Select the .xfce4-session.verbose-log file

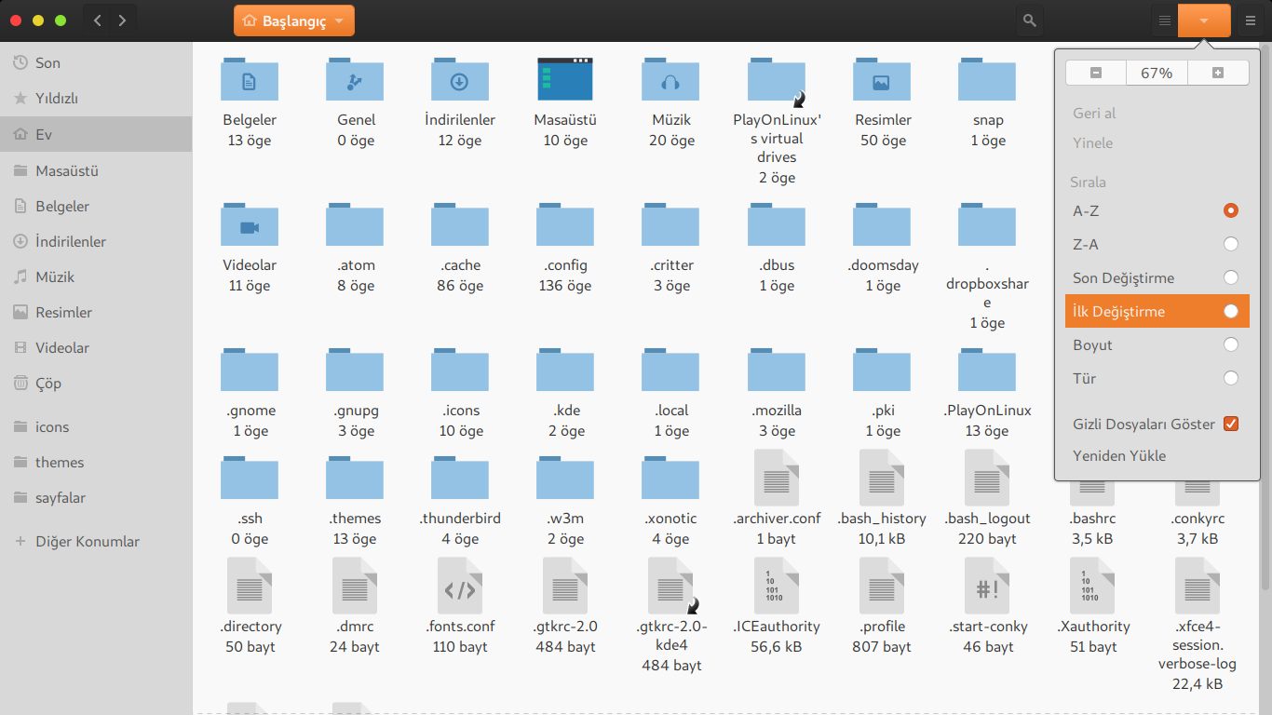coord(1198,586)
